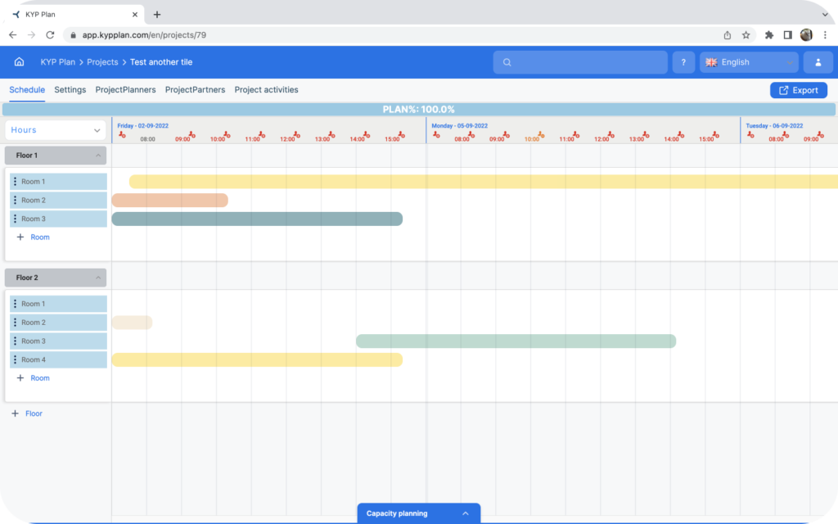Click the three-dot handle on Floor 1 Room 1

pos(15,182)
